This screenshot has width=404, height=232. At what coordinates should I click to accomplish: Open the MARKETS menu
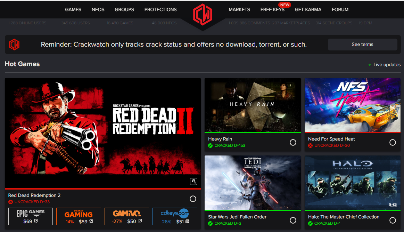point(239,9)
